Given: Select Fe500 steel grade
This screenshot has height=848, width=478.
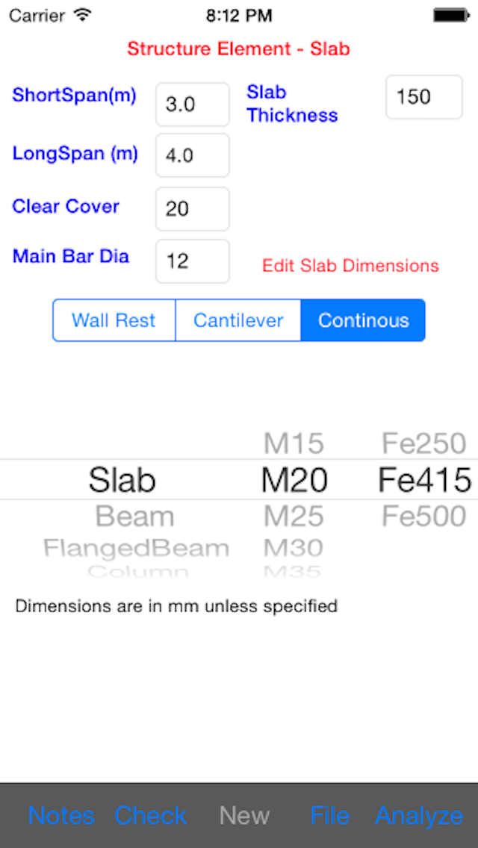Looking at the screenshot, I should tap(424, 517).
